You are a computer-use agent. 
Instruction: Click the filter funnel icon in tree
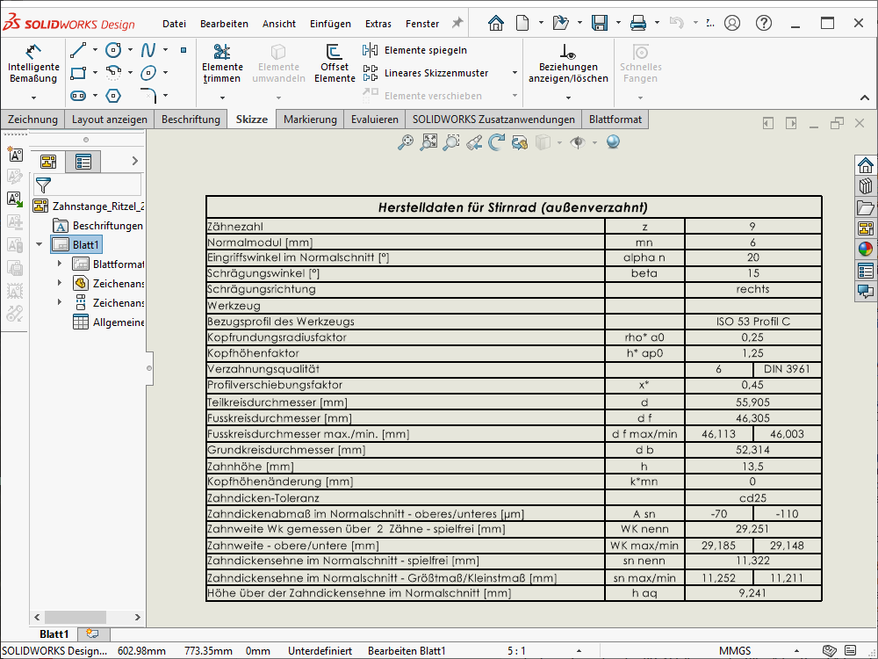(x=43, y=185)
